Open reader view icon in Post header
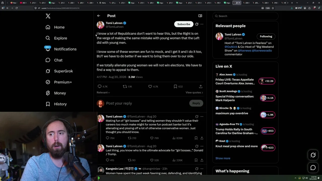 click(x=200, y=16)
